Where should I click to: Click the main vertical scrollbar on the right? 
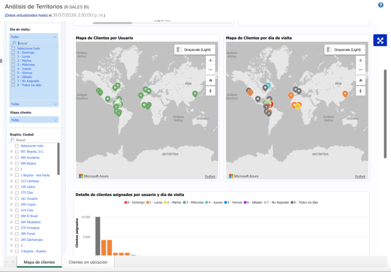pyautogui.click(x=385, y=114)
